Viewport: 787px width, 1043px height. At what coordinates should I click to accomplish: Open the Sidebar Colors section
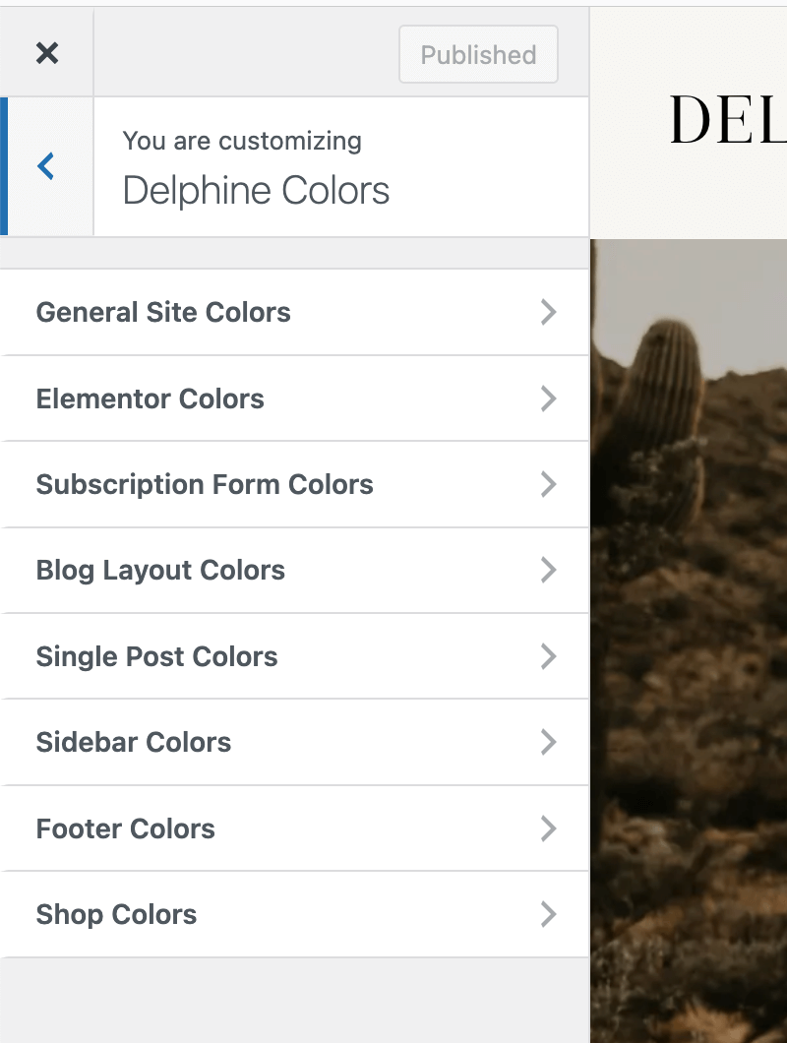click(134, 742)
